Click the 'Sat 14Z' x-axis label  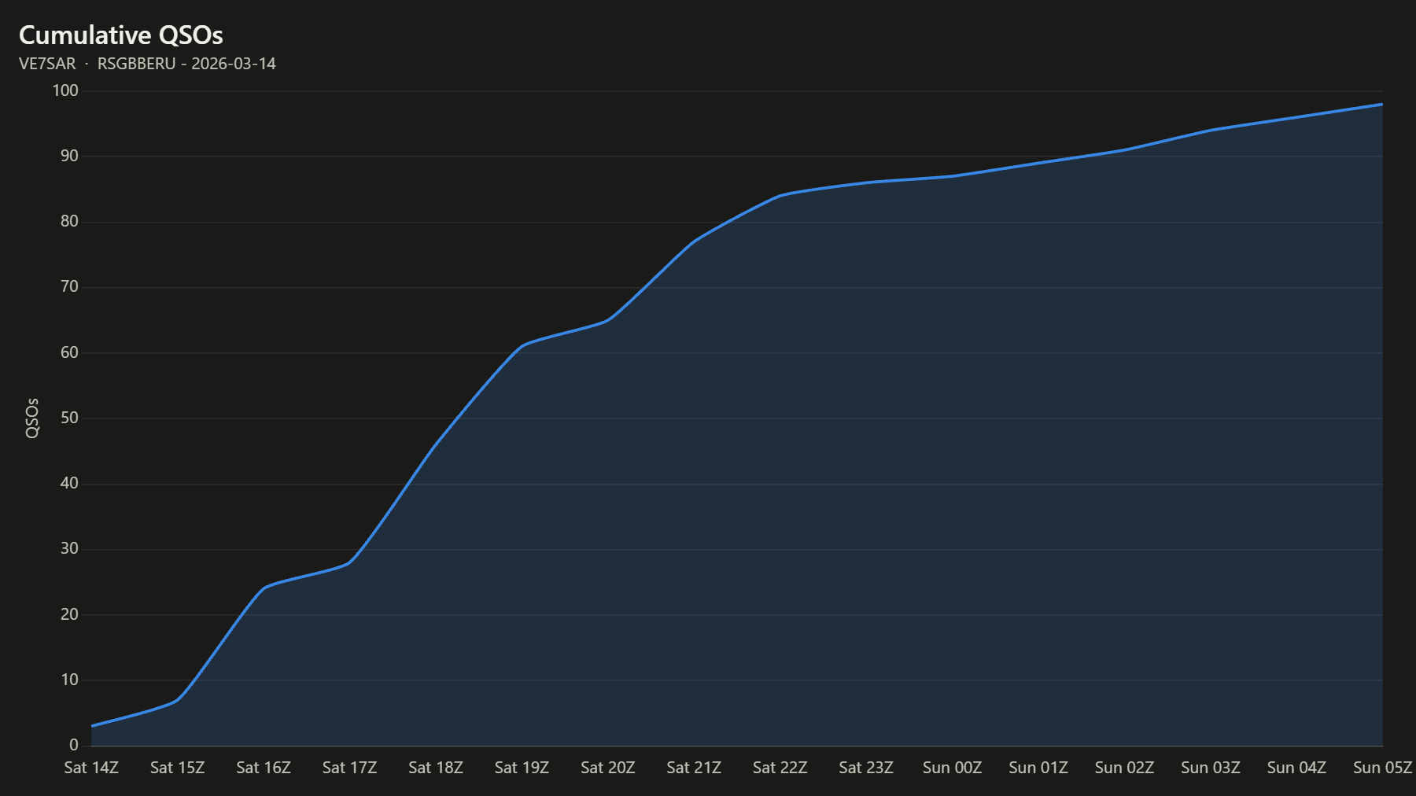point(91,768)
